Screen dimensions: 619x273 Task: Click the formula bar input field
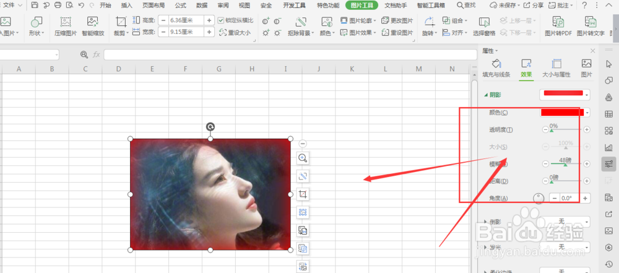290,54
